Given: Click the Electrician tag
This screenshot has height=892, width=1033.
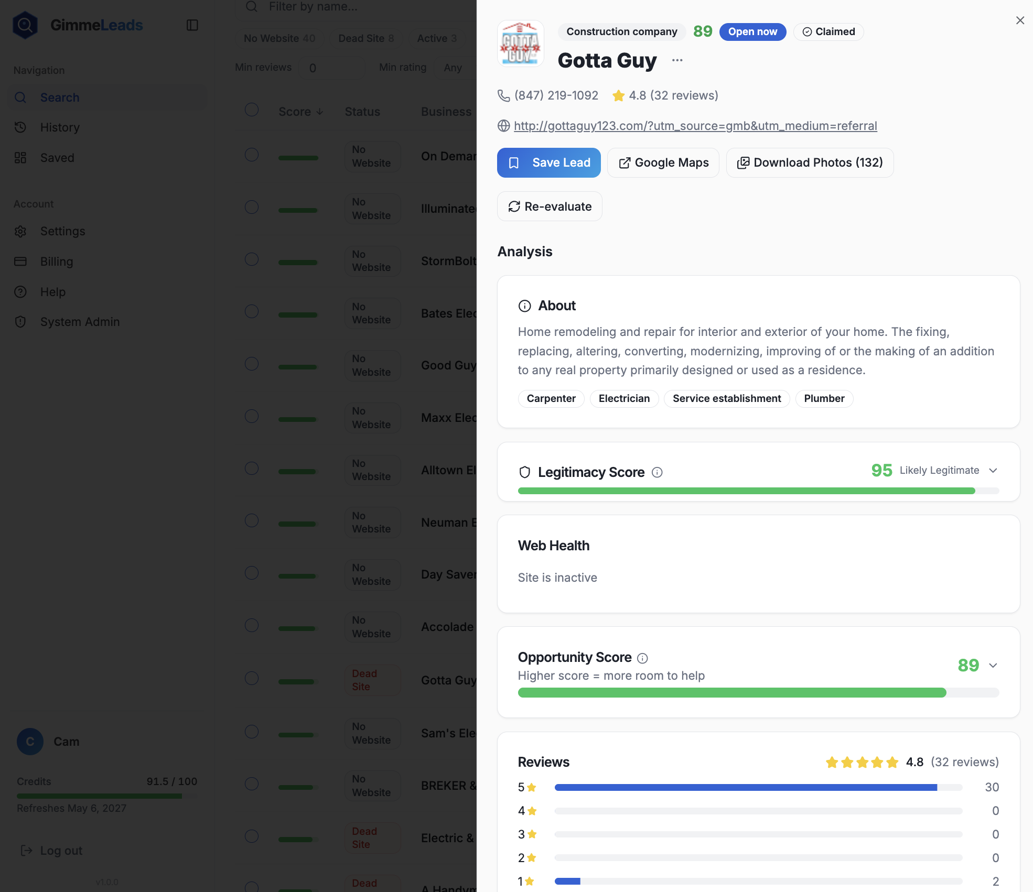Looking at the screenshot, I should click(624, 399).
